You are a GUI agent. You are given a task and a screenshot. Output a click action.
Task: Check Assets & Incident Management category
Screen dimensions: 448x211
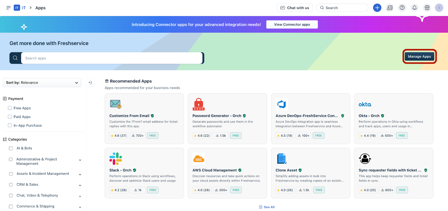click(11, 174)
